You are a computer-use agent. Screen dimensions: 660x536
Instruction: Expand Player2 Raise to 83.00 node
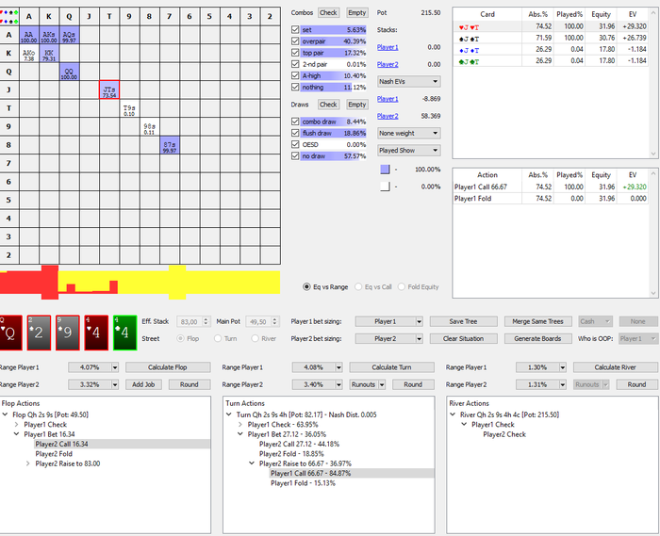27,463
